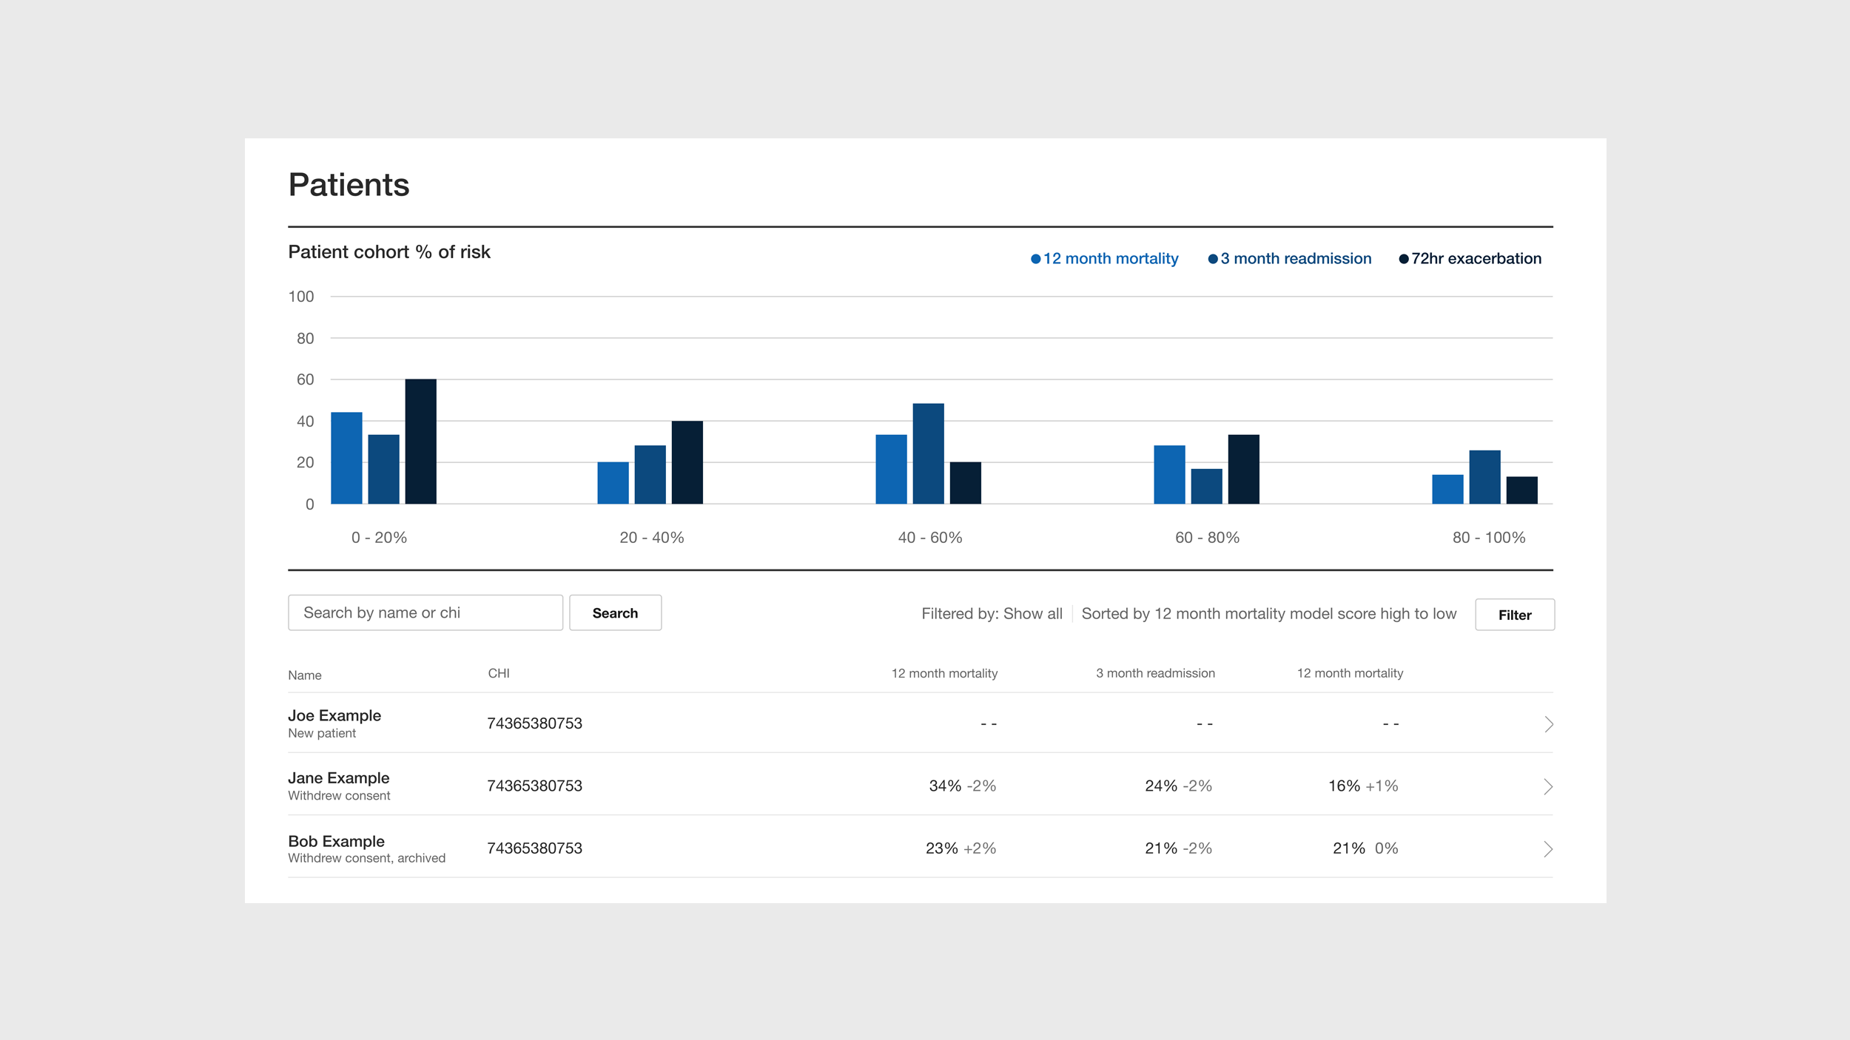Screen dimensions: 1850x1040
Task: Click the Name column header
Action: click(304, 675)
